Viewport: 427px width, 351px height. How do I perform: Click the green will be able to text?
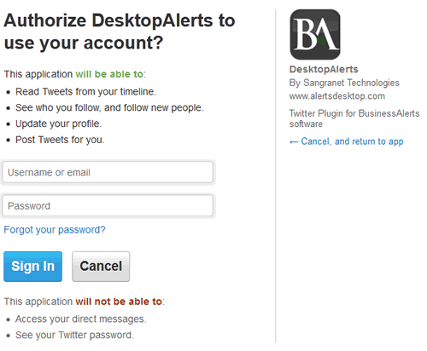coord(109,74)
